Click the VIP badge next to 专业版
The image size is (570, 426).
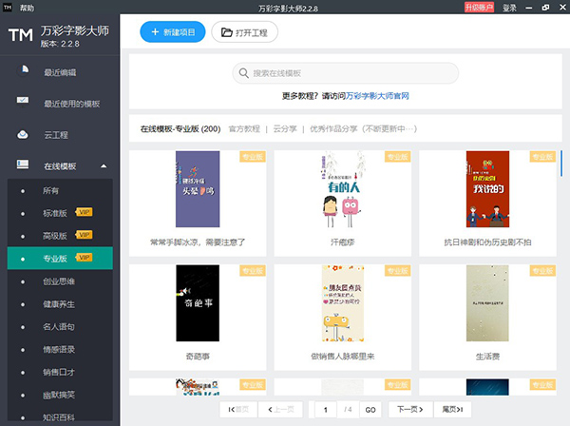pos(84,258)
